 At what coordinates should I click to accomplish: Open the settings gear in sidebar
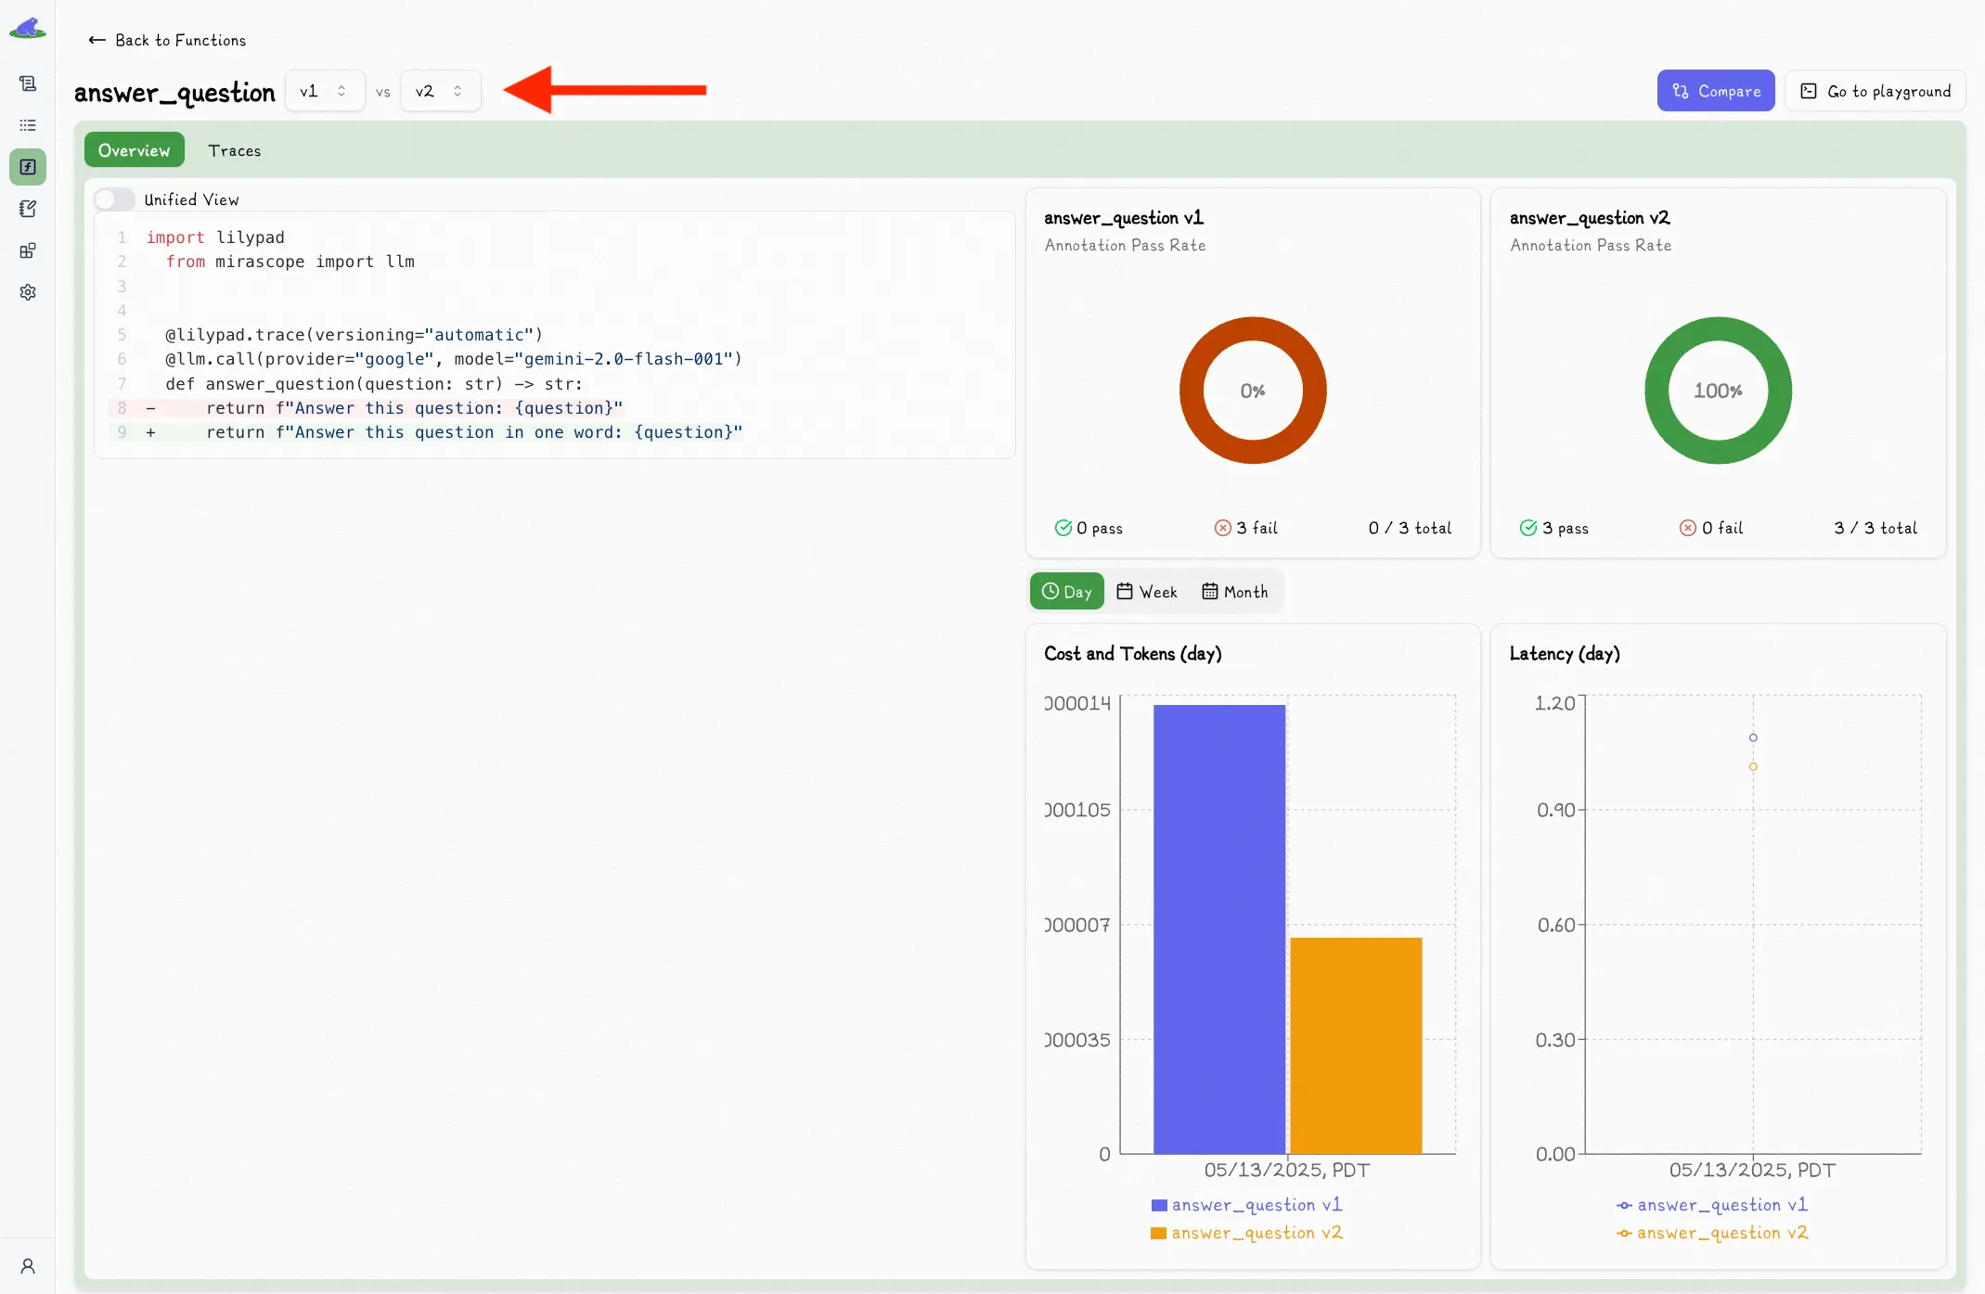(28, 292)
